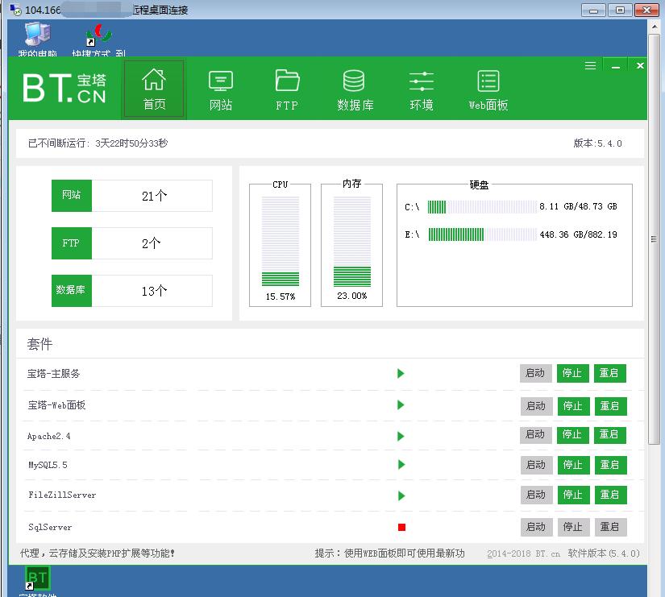Click the 21个 website count value

tap(154, 196)
